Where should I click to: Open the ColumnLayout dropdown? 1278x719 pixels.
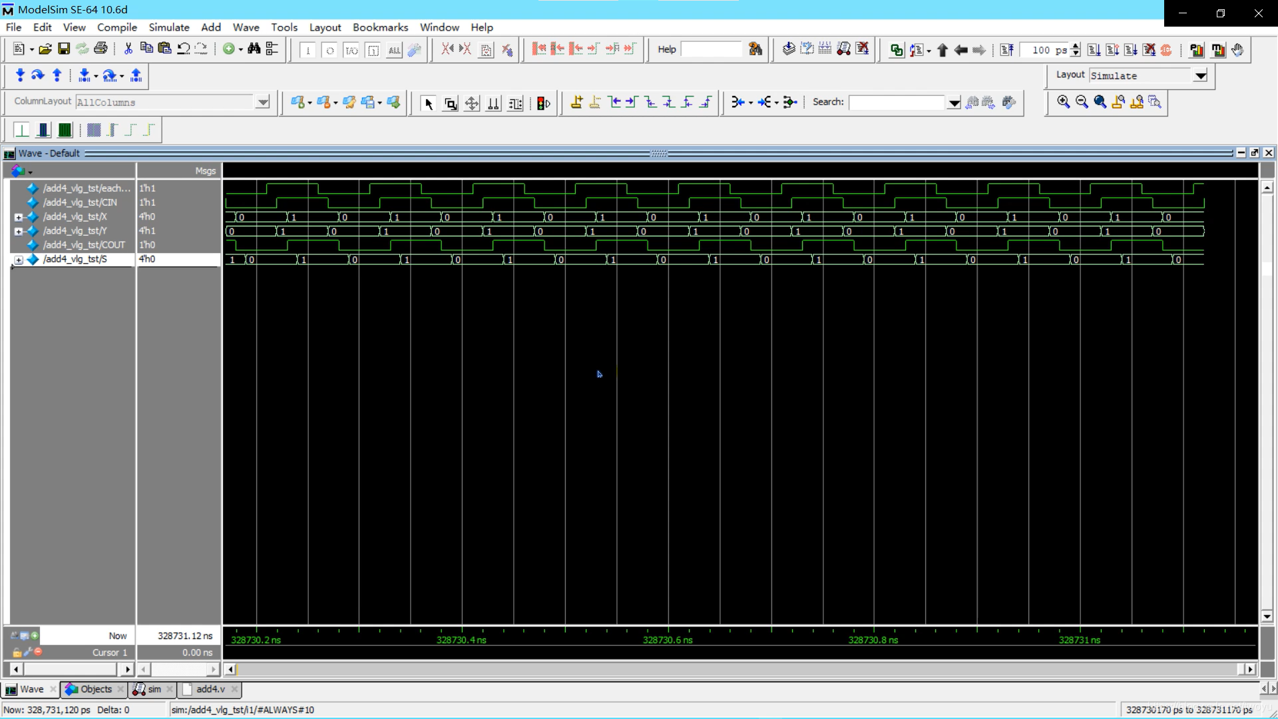tap(263, 102)
